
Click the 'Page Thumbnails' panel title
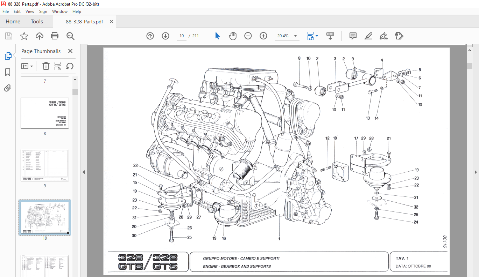point(41,51)
